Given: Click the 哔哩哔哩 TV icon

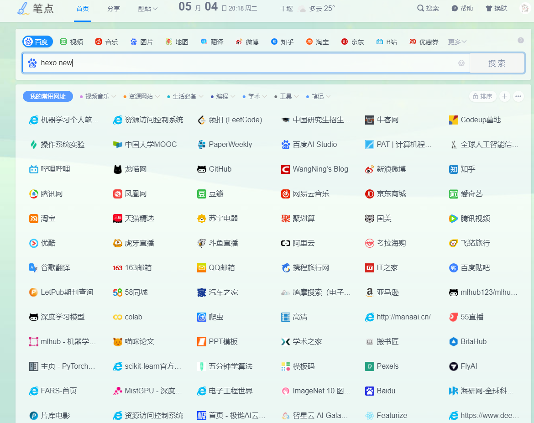Looking at the screenshot, I should coord(33,169).
